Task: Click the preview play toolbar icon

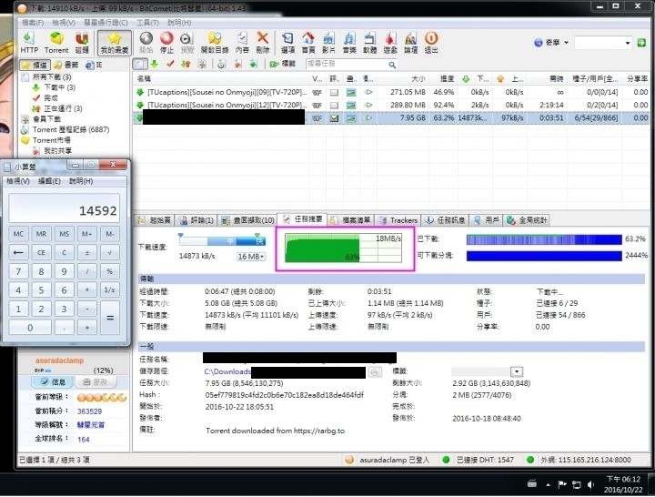Action: tap(186, 43)
